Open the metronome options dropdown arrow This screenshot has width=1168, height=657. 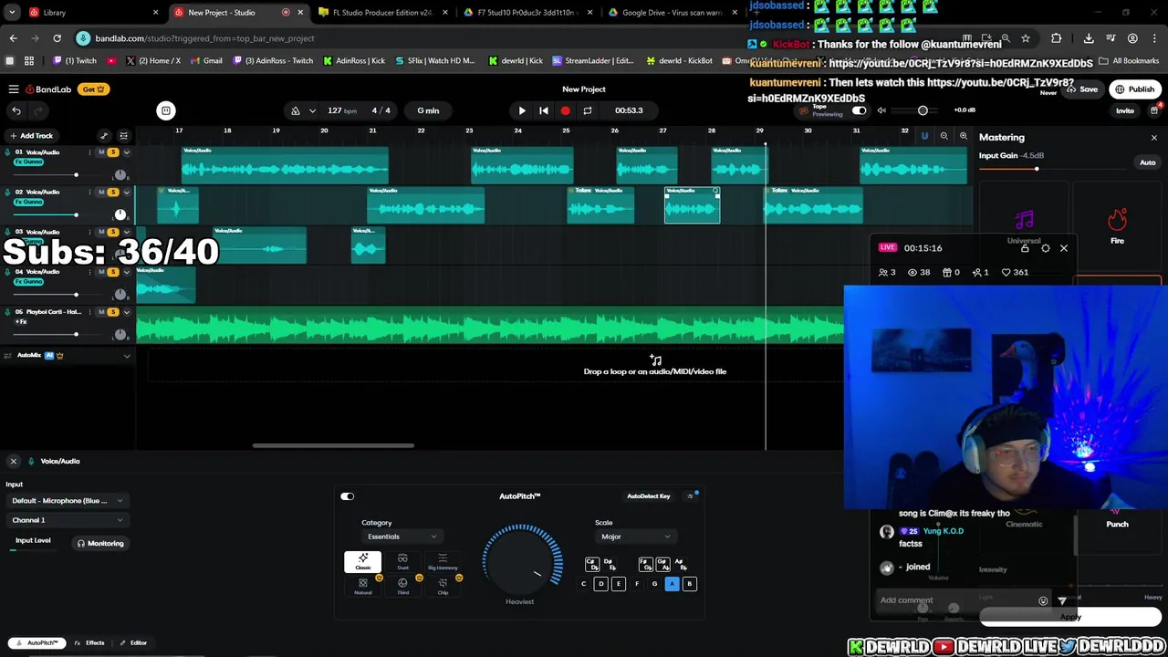point(312,110)
